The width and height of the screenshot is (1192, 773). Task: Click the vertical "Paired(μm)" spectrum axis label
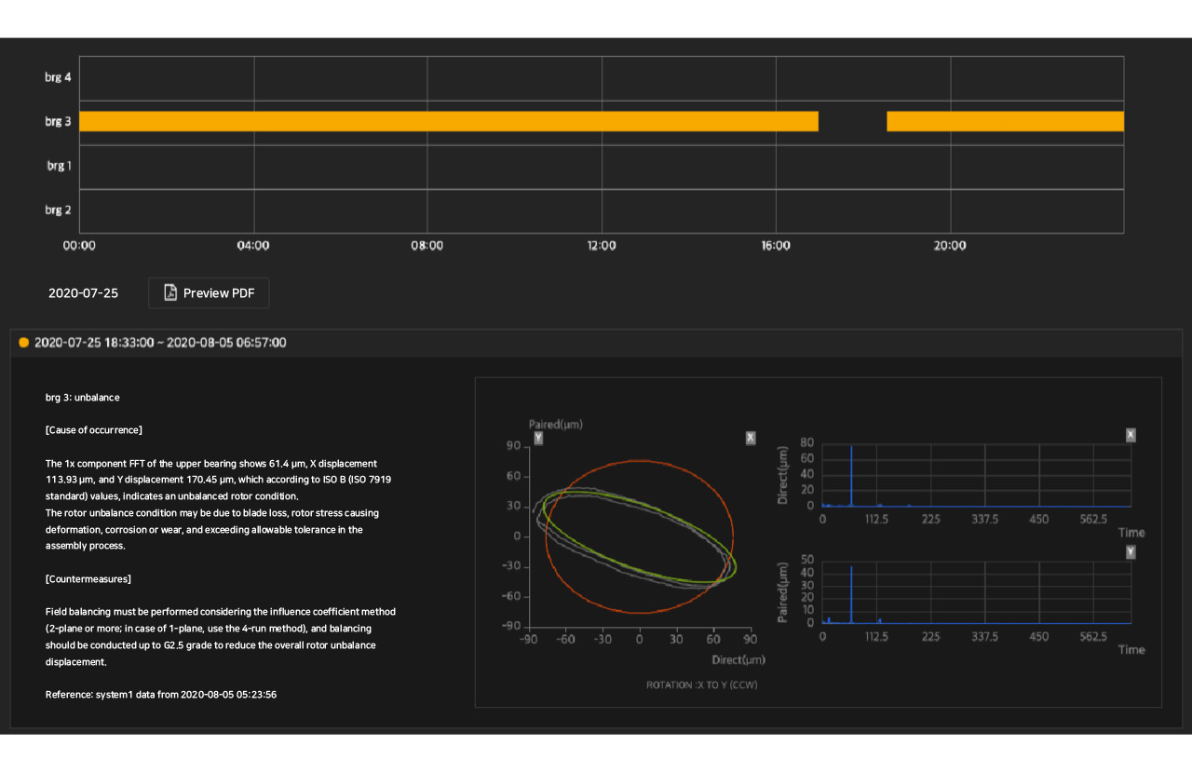[x=783, y=594]
